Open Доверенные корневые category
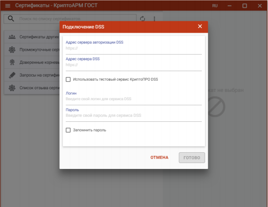268x207 pixels. point(32,63)
